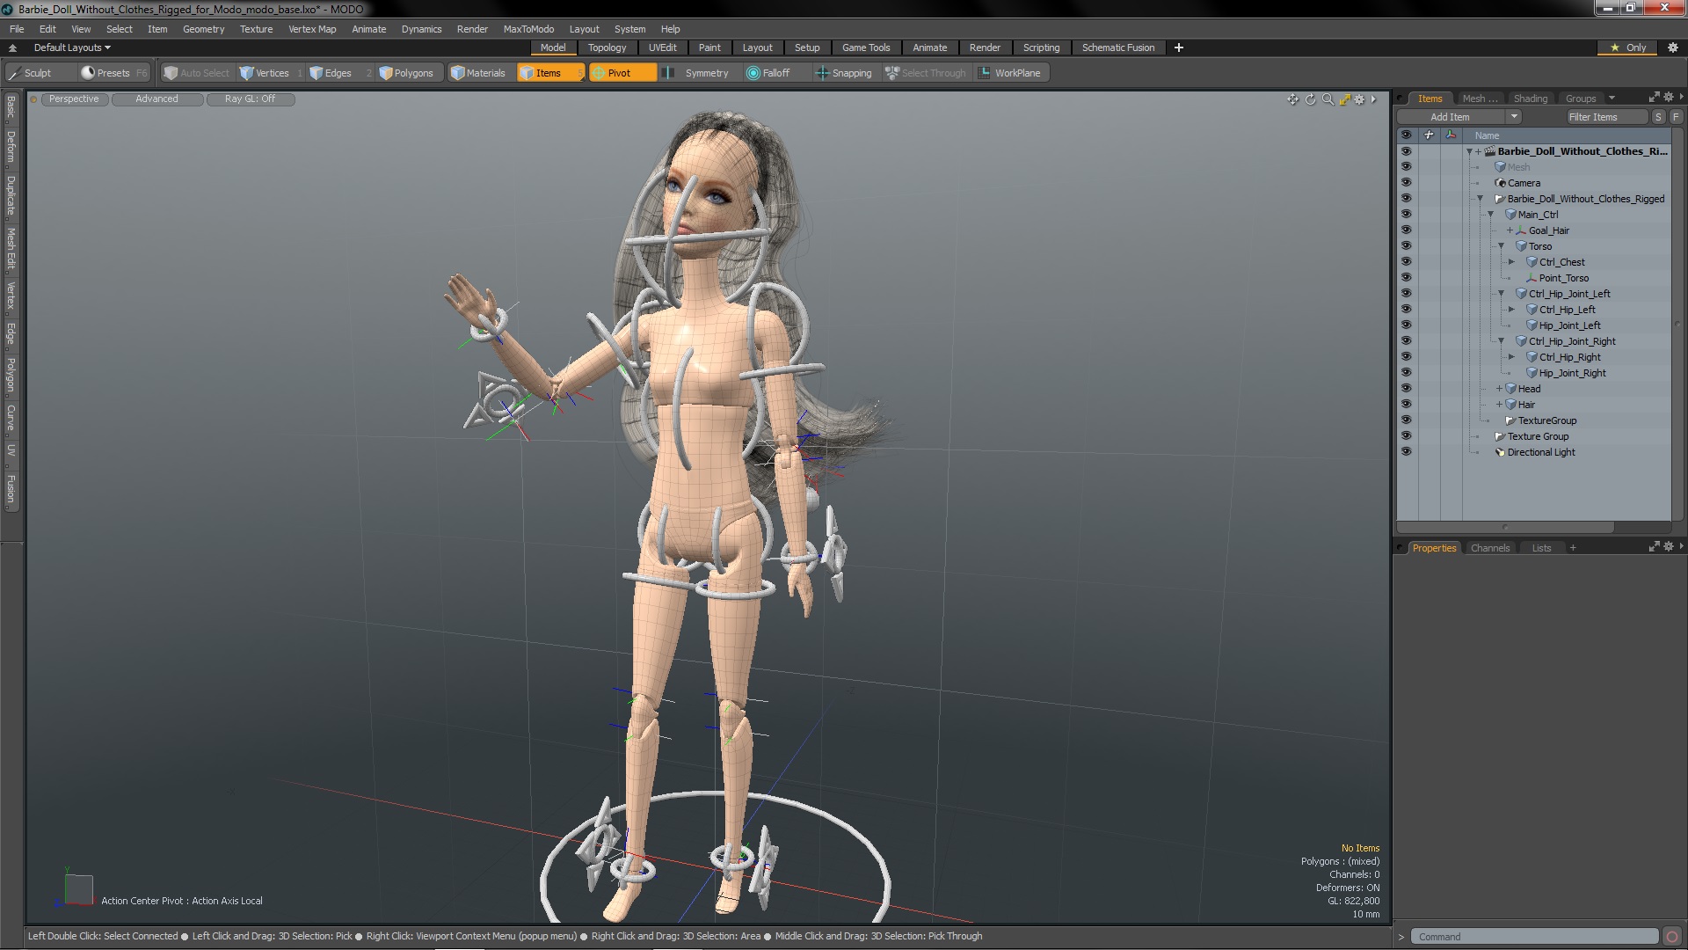
Task: Add a new layout tab with plus
Action: [x=1178, y=47]
